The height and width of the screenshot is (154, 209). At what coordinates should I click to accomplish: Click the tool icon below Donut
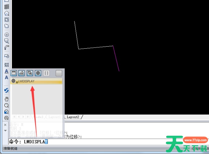pos(7,41)
